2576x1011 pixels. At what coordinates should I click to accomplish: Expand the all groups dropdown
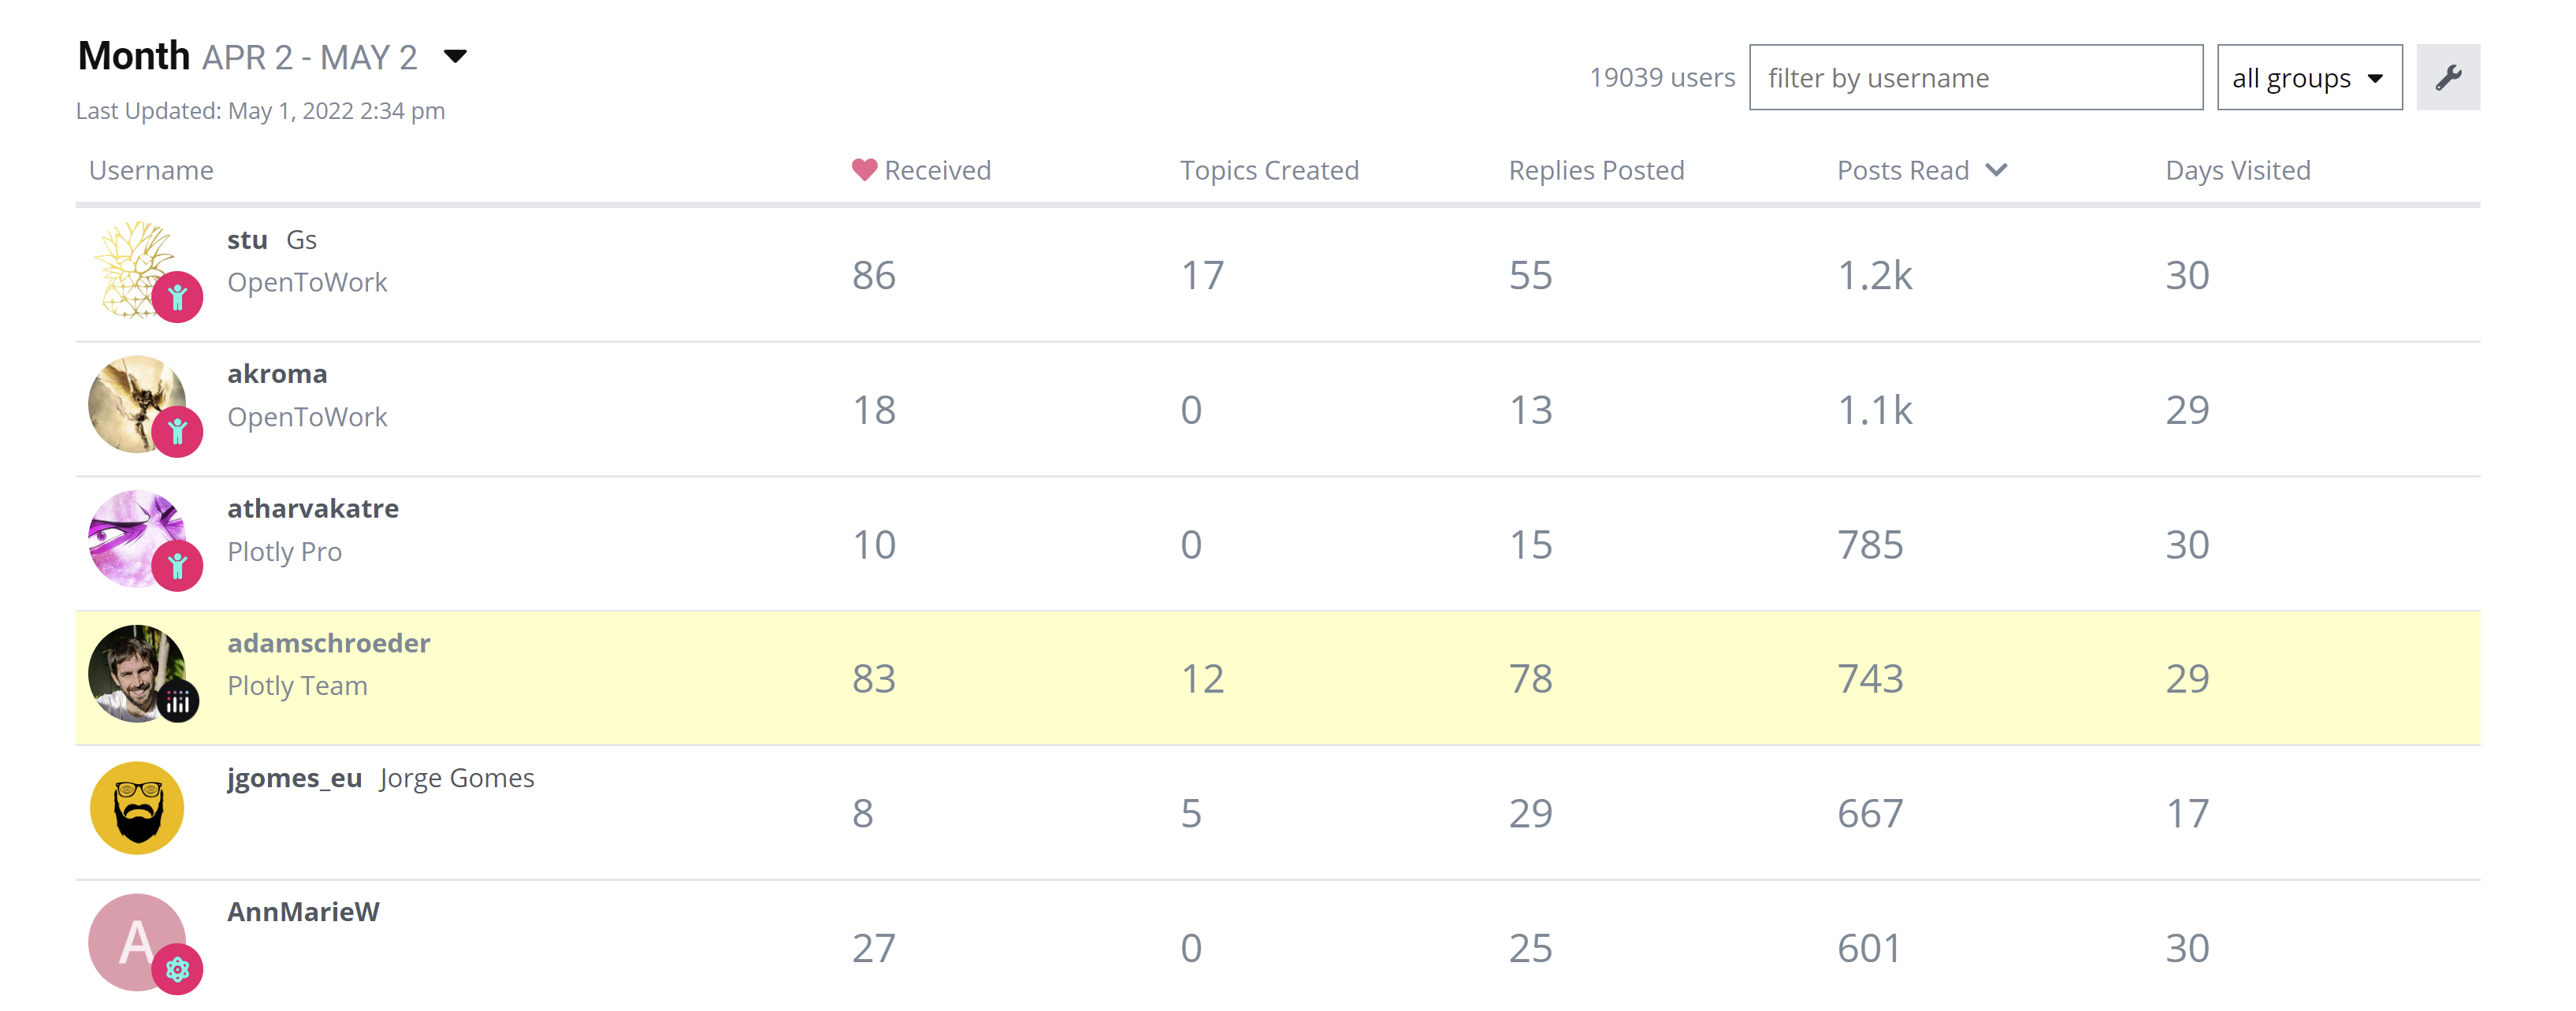point(2308,77)
